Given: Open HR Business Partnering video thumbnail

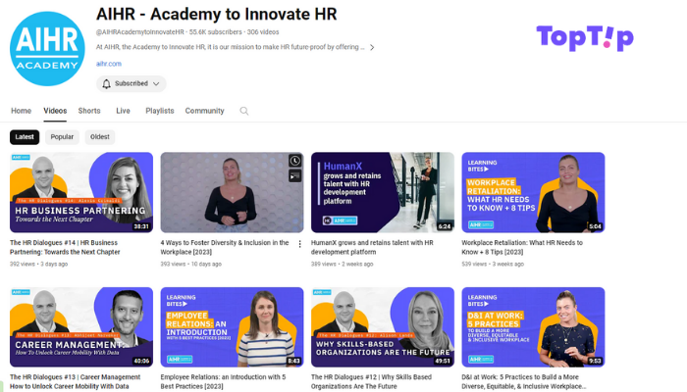Looking at the screenshot, I should click(x=81, y=192).
